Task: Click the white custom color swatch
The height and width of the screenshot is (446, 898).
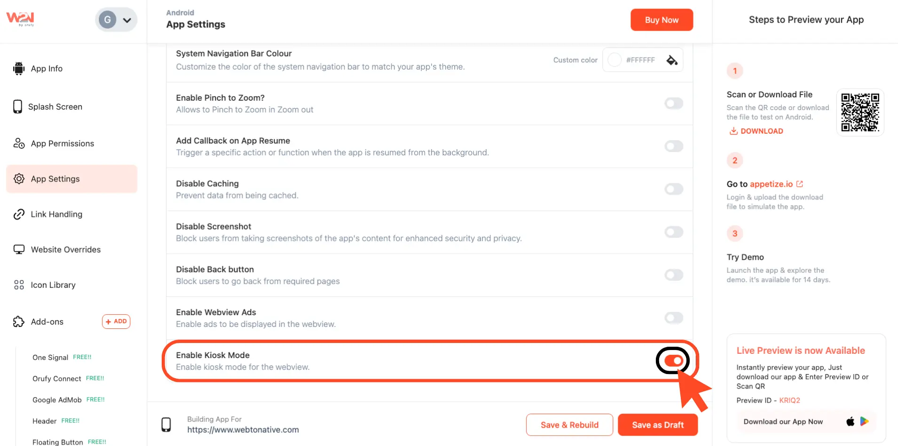Action: [614, 60]
